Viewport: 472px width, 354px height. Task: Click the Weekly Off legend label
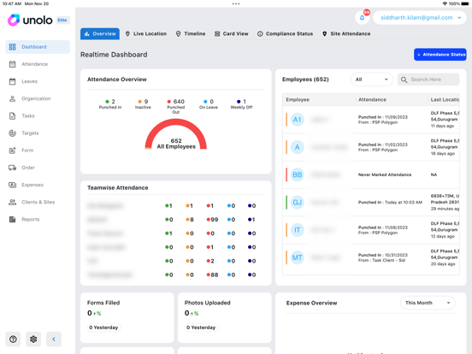[241, 108]
